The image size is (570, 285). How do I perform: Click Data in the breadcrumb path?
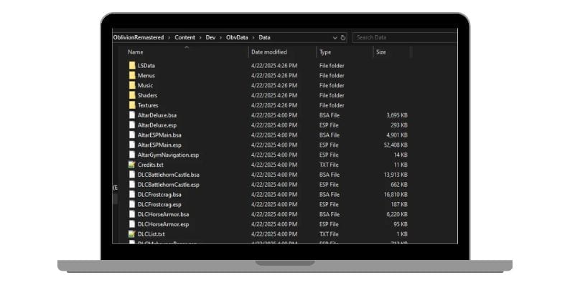pyautogui.click(x=264, y=37)
